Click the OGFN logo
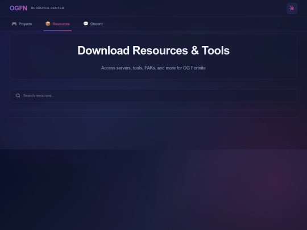Image resolution: width=307 pixels, height=230 pixels. (18, 8)
